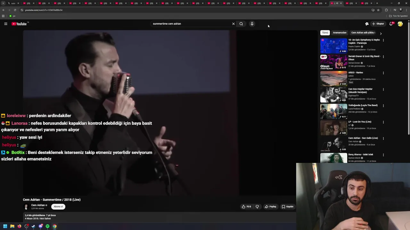
Task: Open Tüm Yer İşaretleri bookmarks folder
Action: click(398, 16)
